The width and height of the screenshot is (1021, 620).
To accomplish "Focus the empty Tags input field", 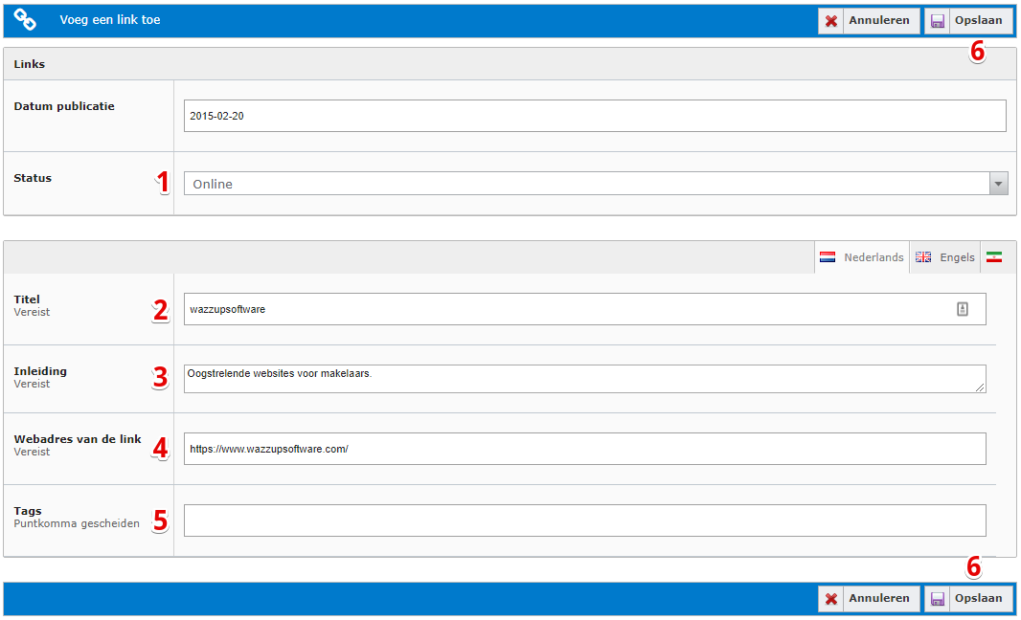I will coord(585,520).
